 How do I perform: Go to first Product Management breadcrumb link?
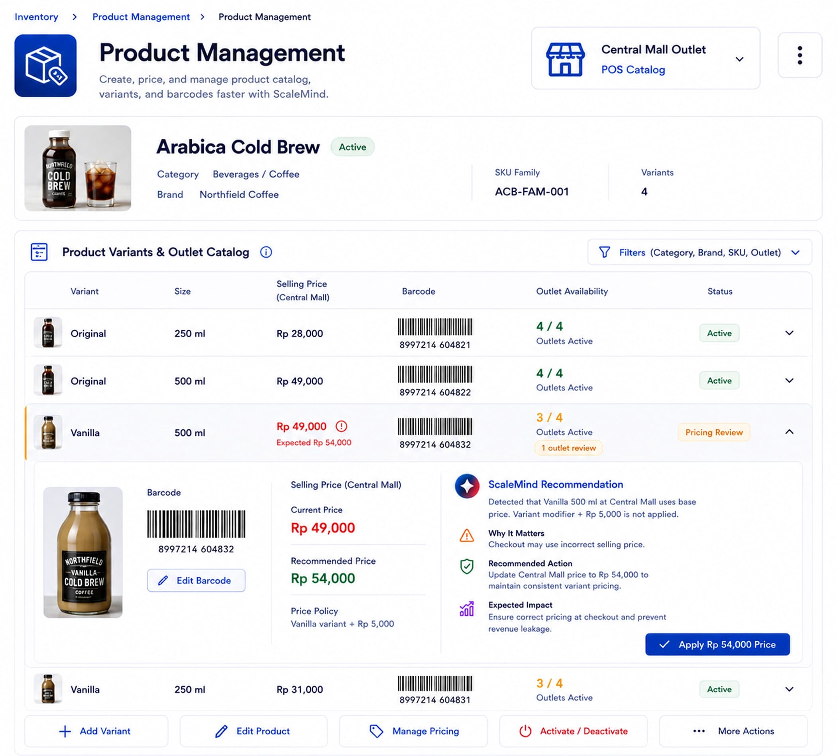click(141, 17)
